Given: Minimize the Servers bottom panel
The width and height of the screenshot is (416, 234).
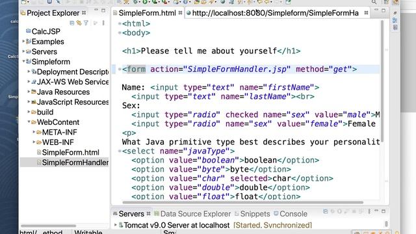Looking at the screenshot, I should pyautogui.click(x=376, y=211).
